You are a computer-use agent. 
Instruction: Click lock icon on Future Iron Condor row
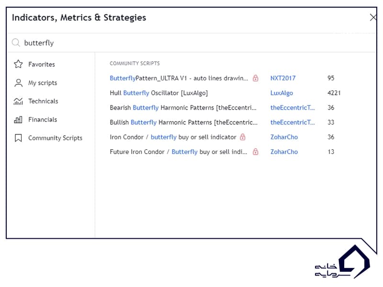coord(256,152)
